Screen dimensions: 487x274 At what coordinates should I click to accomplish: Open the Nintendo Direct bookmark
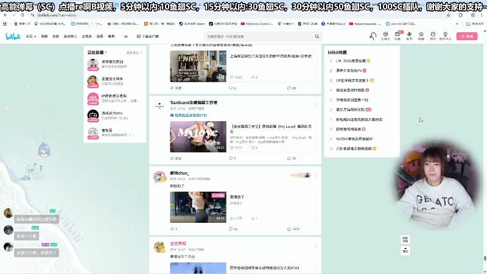(x=257, y=24)
